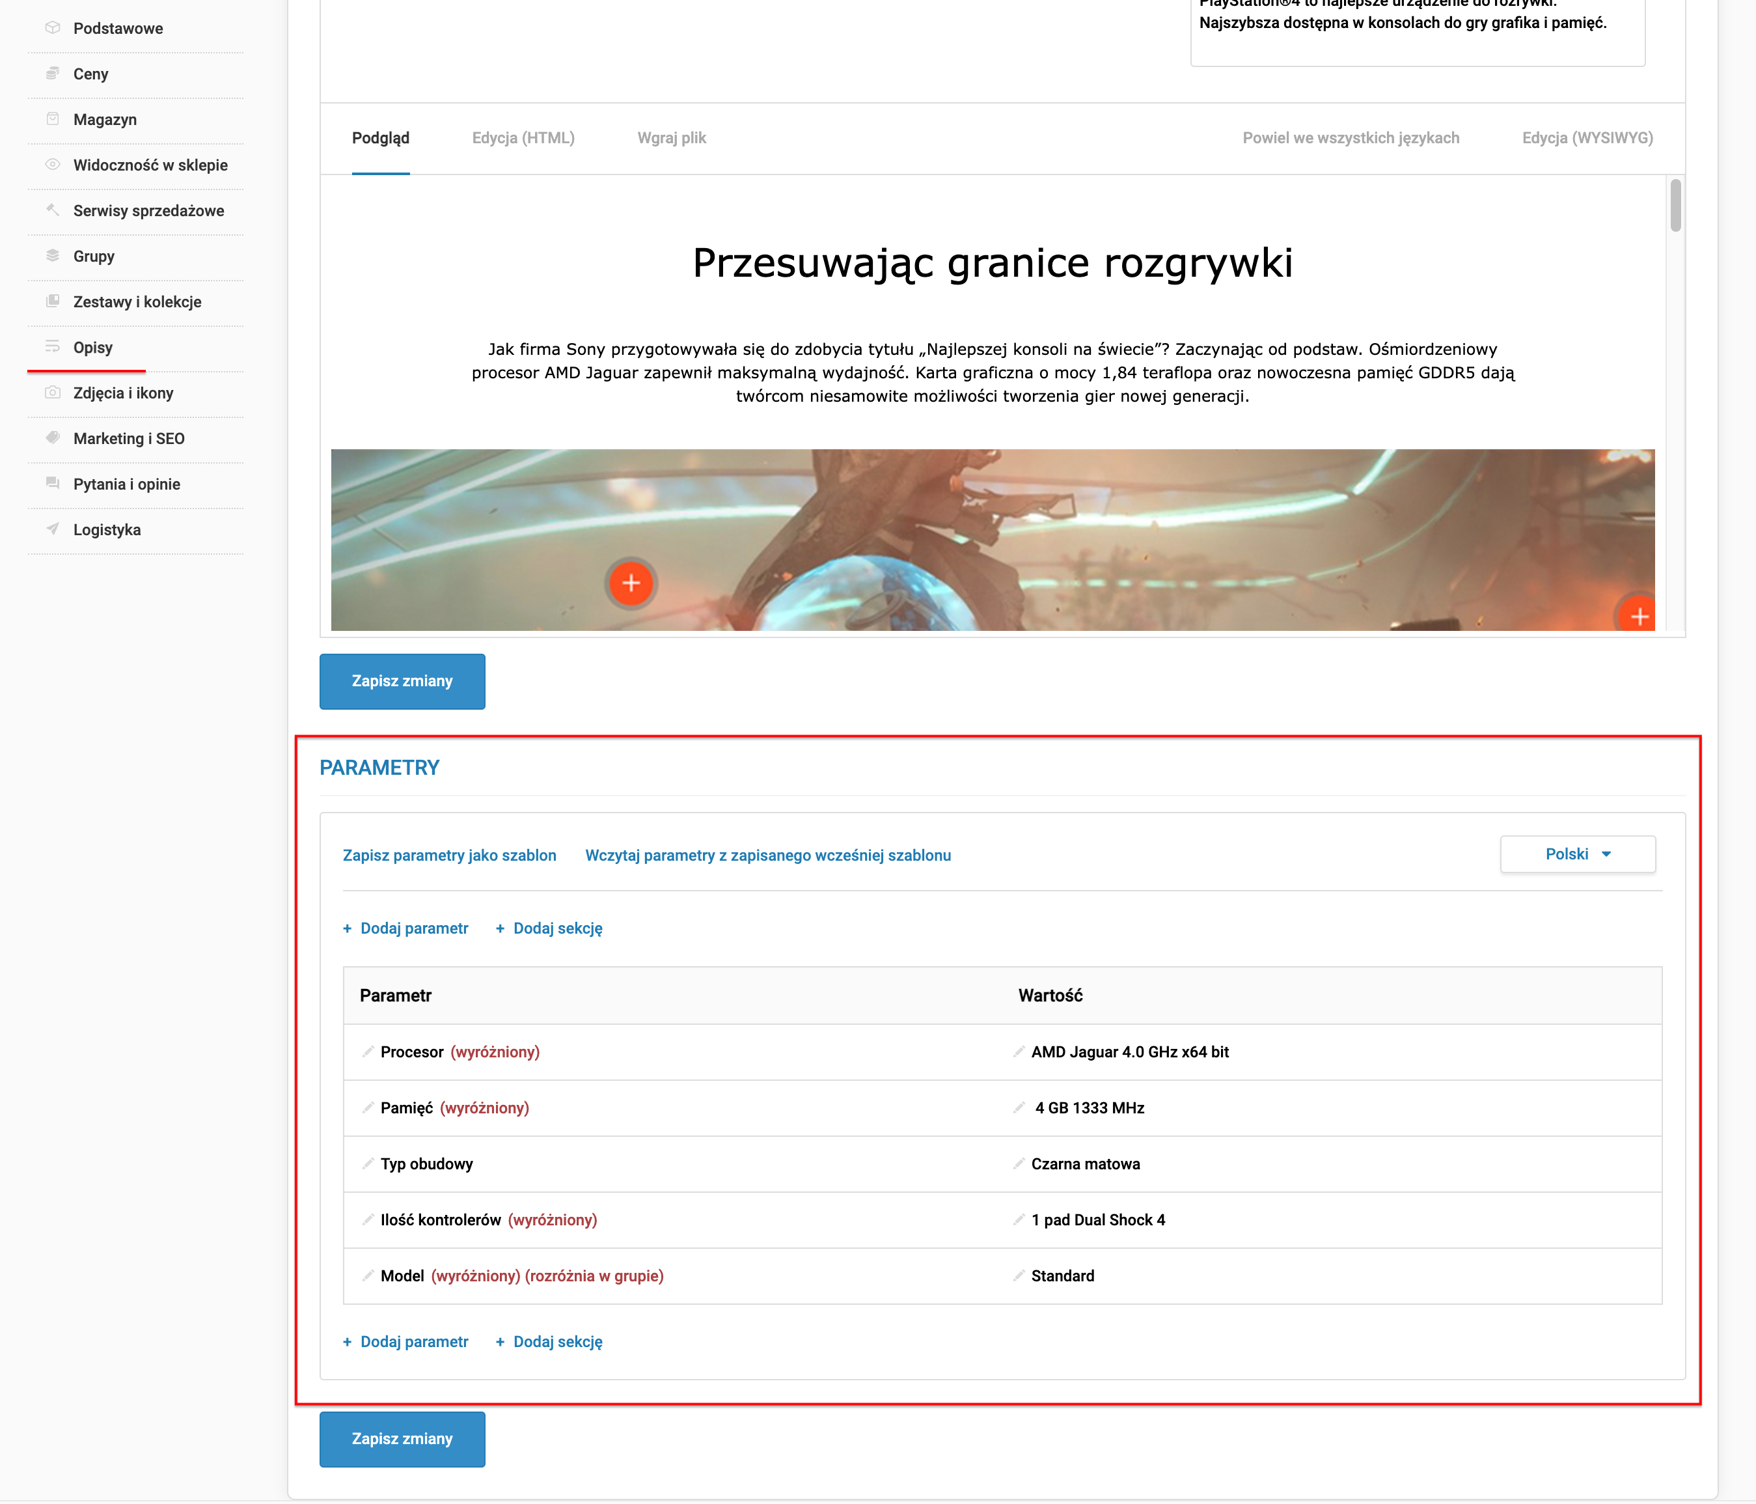Click the paper plane icon beside Logistyka

coord(53,529)
